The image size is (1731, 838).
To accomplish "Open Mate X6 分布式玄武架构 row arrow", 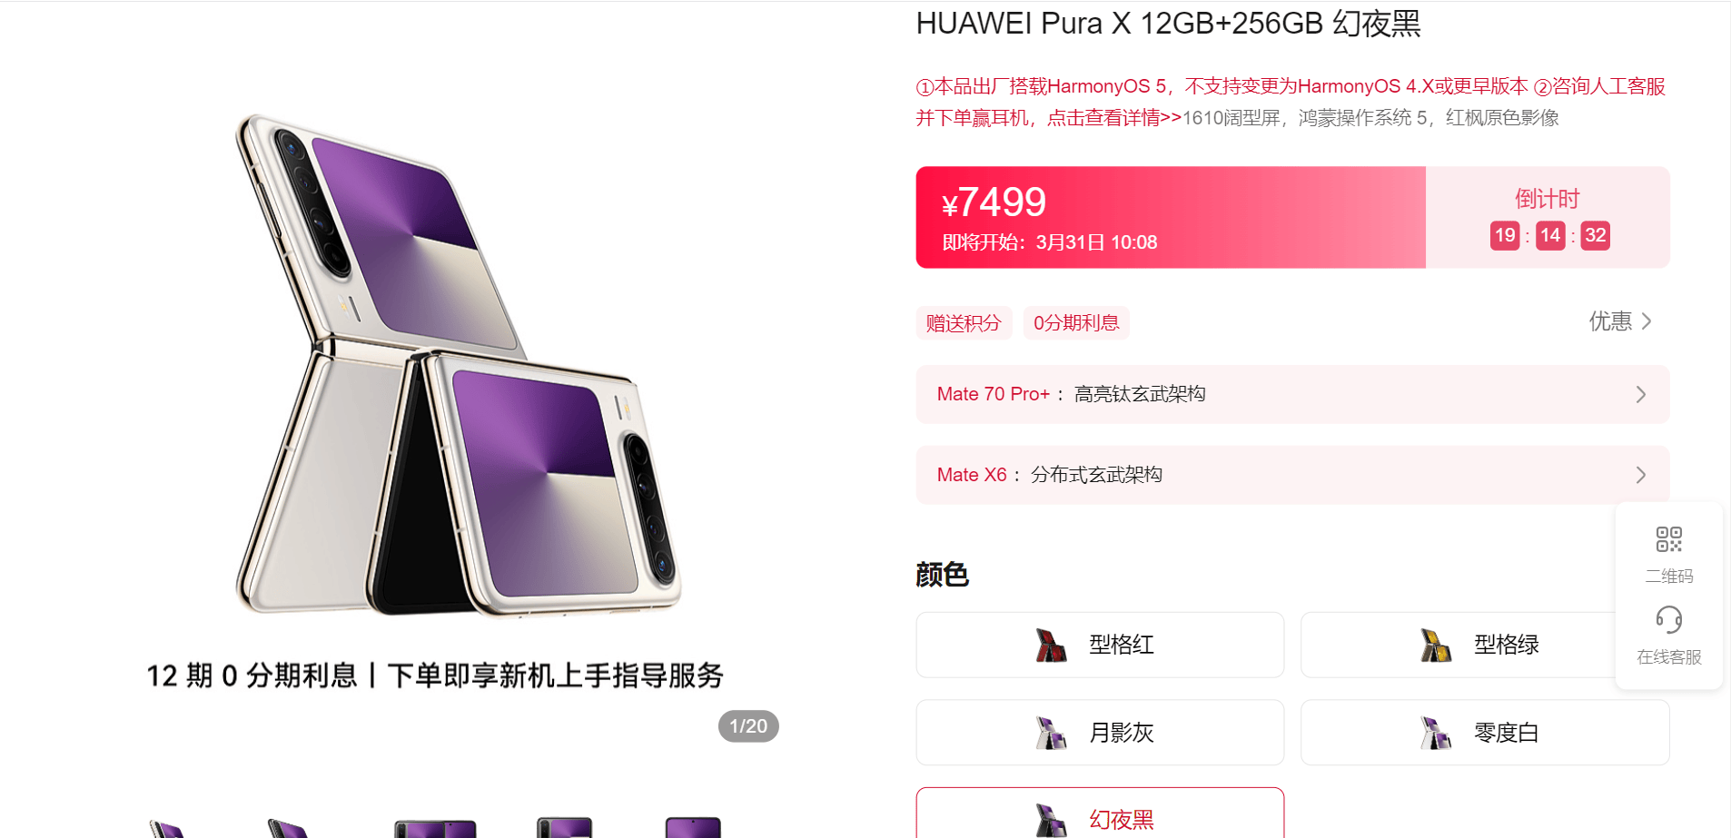I will [1640, 475].
